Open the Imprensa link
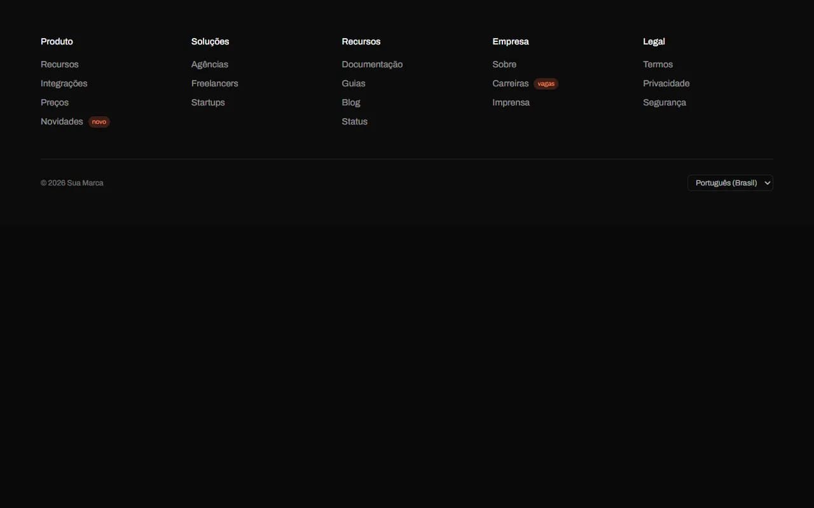The image size is (814, 508). click(511, 102)
